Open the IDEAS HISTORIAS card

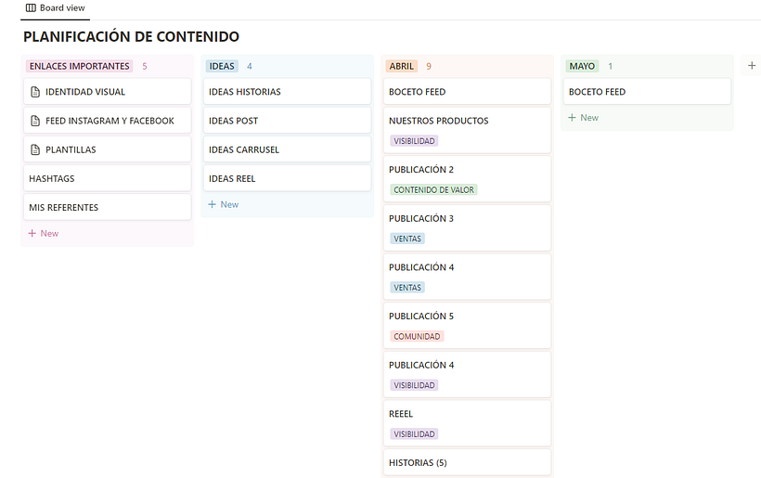click(288, 92)
